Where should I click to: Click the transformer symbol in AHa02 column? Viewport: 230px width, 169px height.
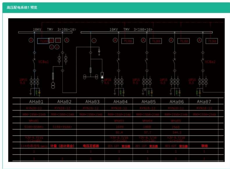(53, 86)
